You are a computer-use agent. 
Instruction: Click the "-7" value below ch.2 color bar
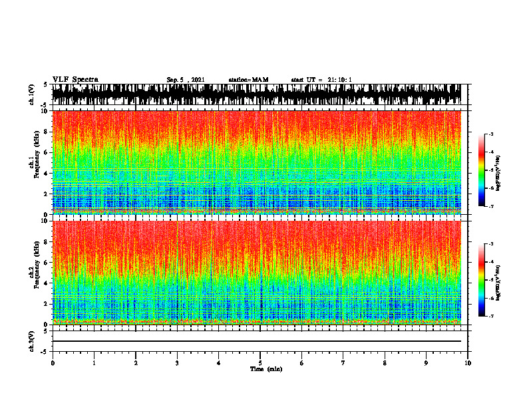point(491,316)
